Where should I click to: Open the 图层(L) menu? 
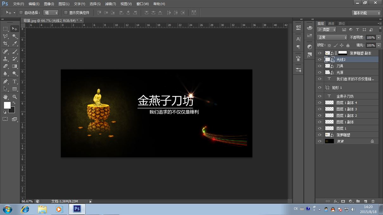pyautogui.click(x=64, y=4)
